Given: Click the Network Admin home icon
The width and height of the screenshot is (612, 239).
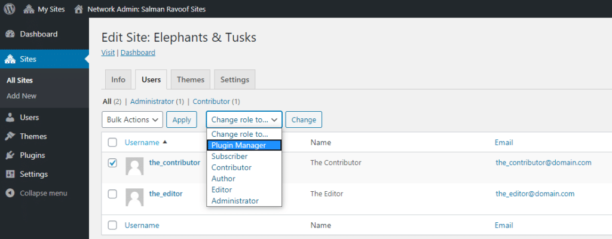Looking at the screenshot, I should point(78,10).
